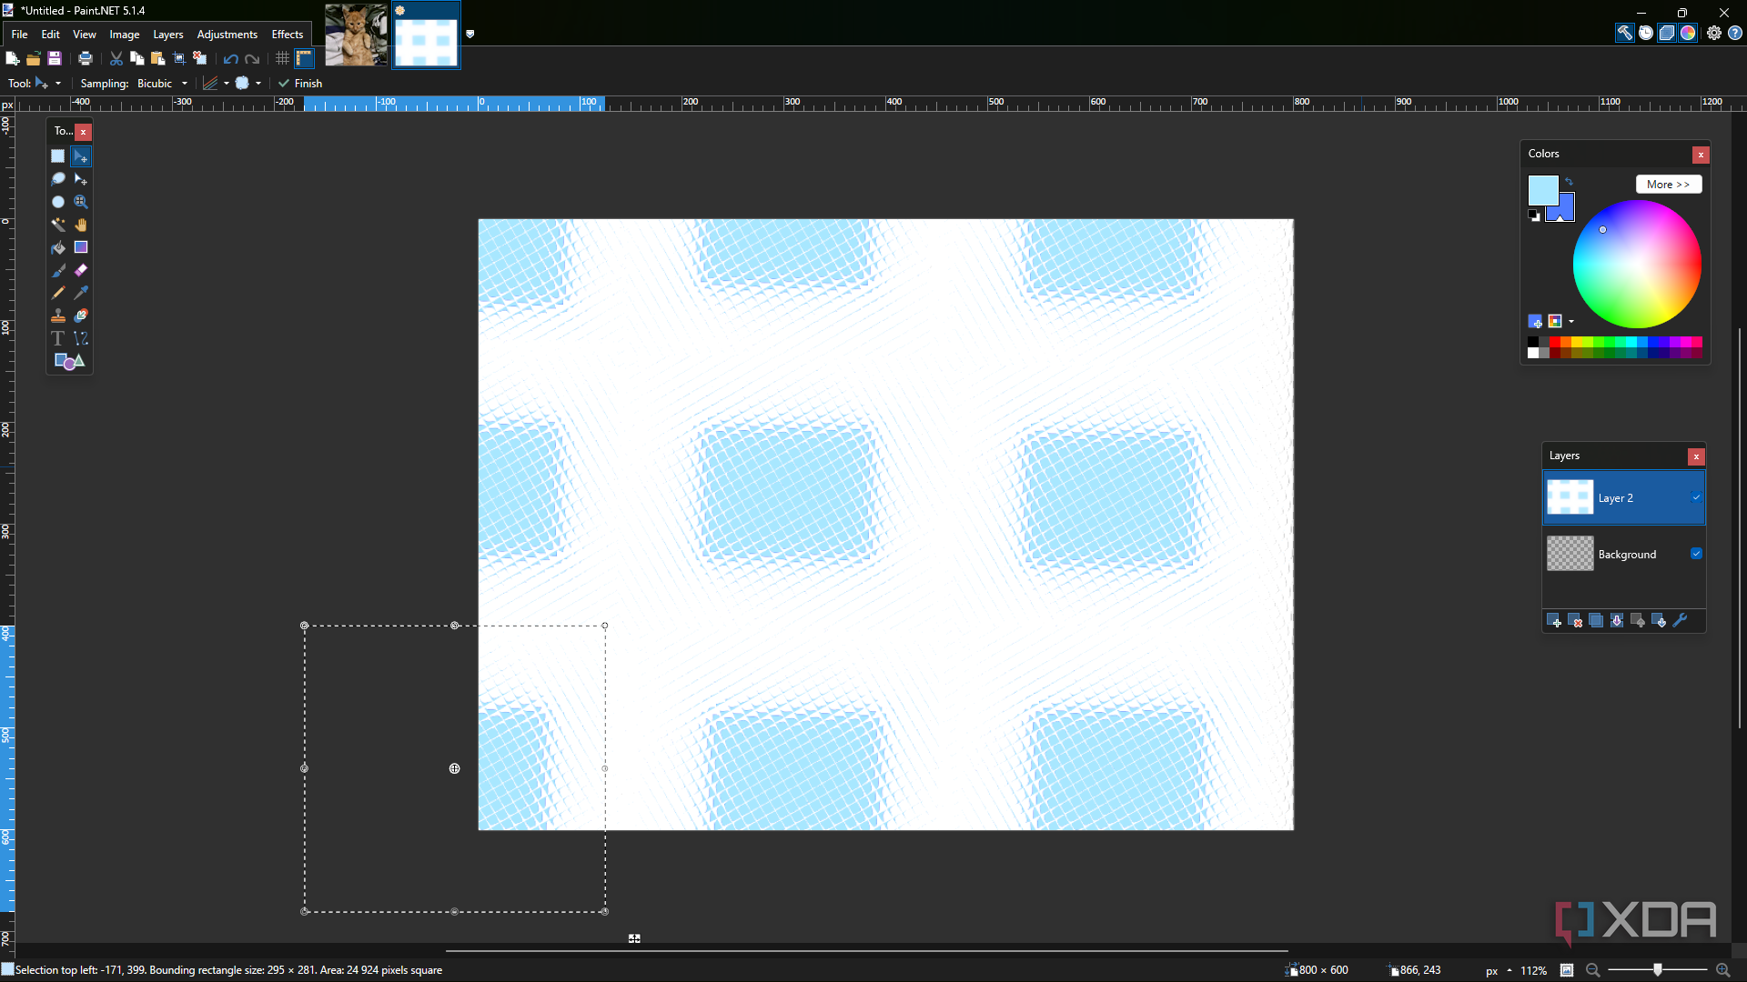The width and height of the screenshot is (1747, 982).
Task: Click the More >> button in Colors
Action: 1668,184
